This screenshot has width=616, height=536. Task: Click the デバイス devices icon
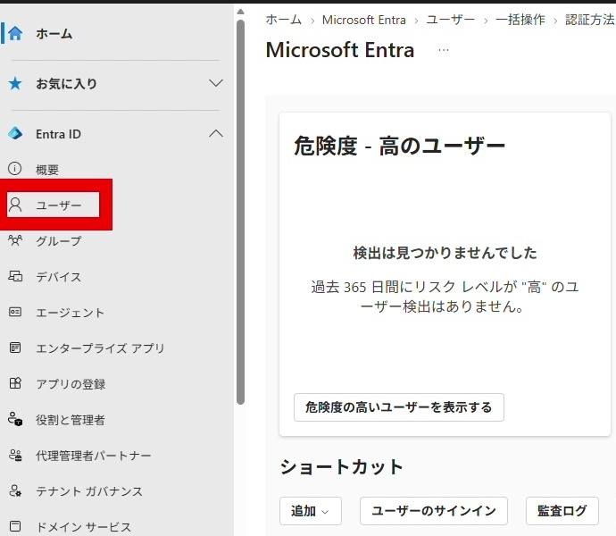15,276
